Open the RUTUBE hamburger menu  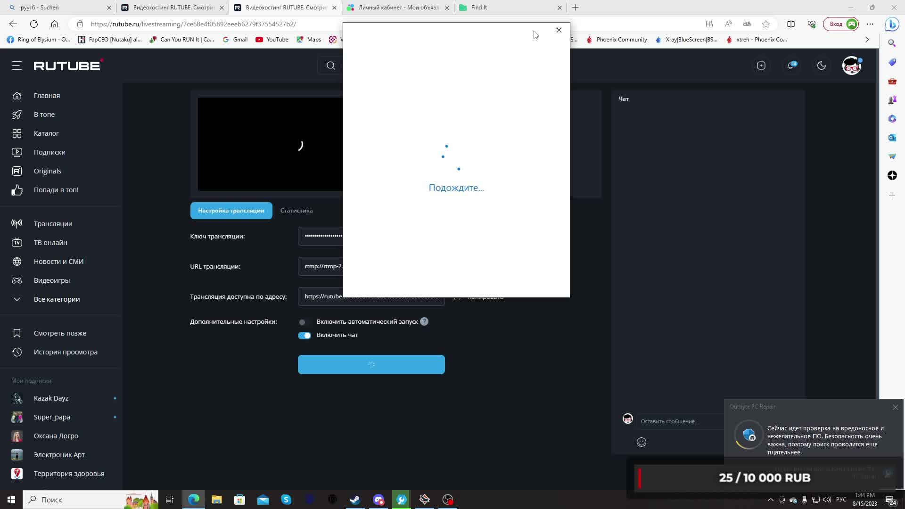pos(17,66)
